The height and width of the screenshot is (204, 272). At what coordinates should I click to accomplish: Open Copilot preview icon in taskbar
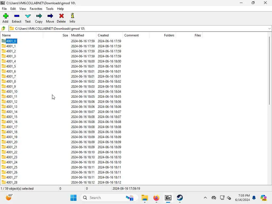tap(263, 198)
